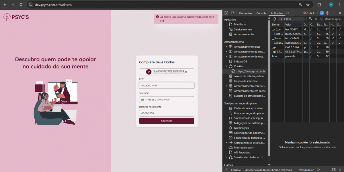
Task: Click the refresh cookies icon
Action: (x=274, y=19)
